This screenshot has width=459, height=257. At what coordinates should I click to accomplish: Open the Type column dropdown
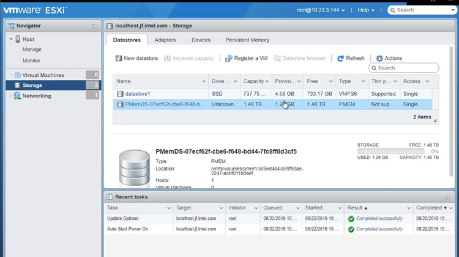364,81
